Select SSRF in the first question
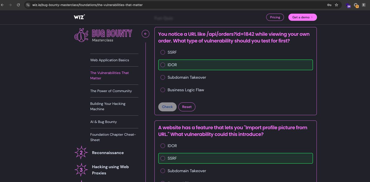The image size is (370, 182). [x=163, y=52]
